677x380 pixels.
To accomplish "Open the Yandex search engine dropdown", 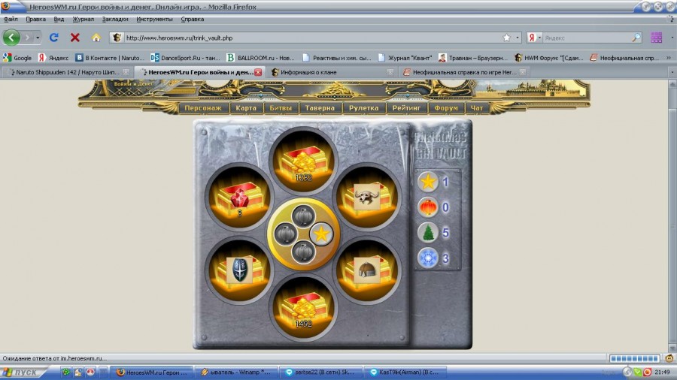I will click(539, 38).
